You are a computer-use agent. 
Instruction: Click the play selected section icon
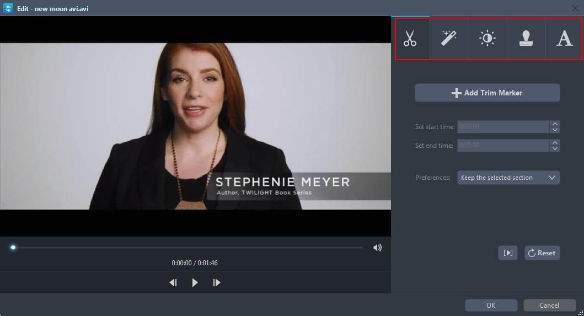(508, 253)
